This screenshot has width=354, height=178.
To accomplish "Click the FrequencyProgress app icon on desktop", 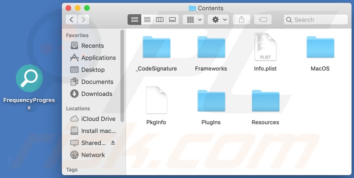I will pyautogui.click(x=29, y=78).
